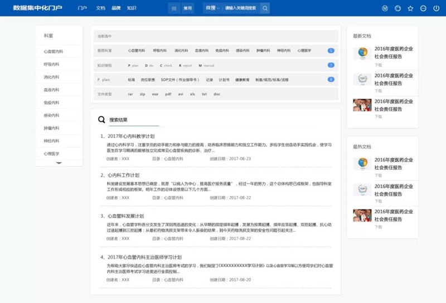Image resolution: width=446 pixels, height=303 pixels.
Task: Click the 常用 button in header
Action: [187, 8]
